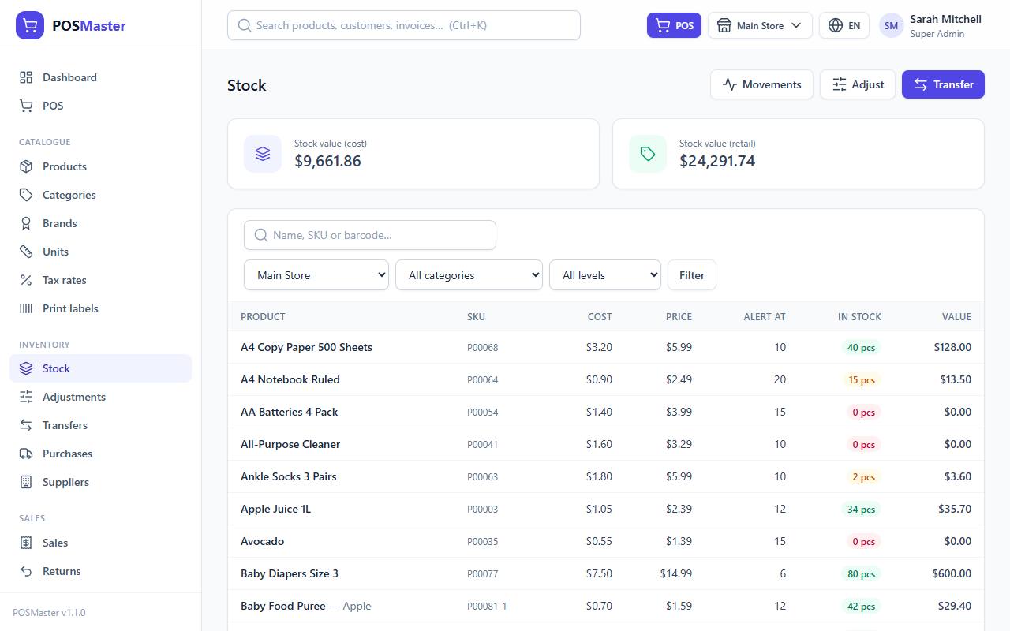Viewport: 1010px width, 631px height.
Task: Go to Dashboard in the sidebar
Action: (x=100, y=77)
